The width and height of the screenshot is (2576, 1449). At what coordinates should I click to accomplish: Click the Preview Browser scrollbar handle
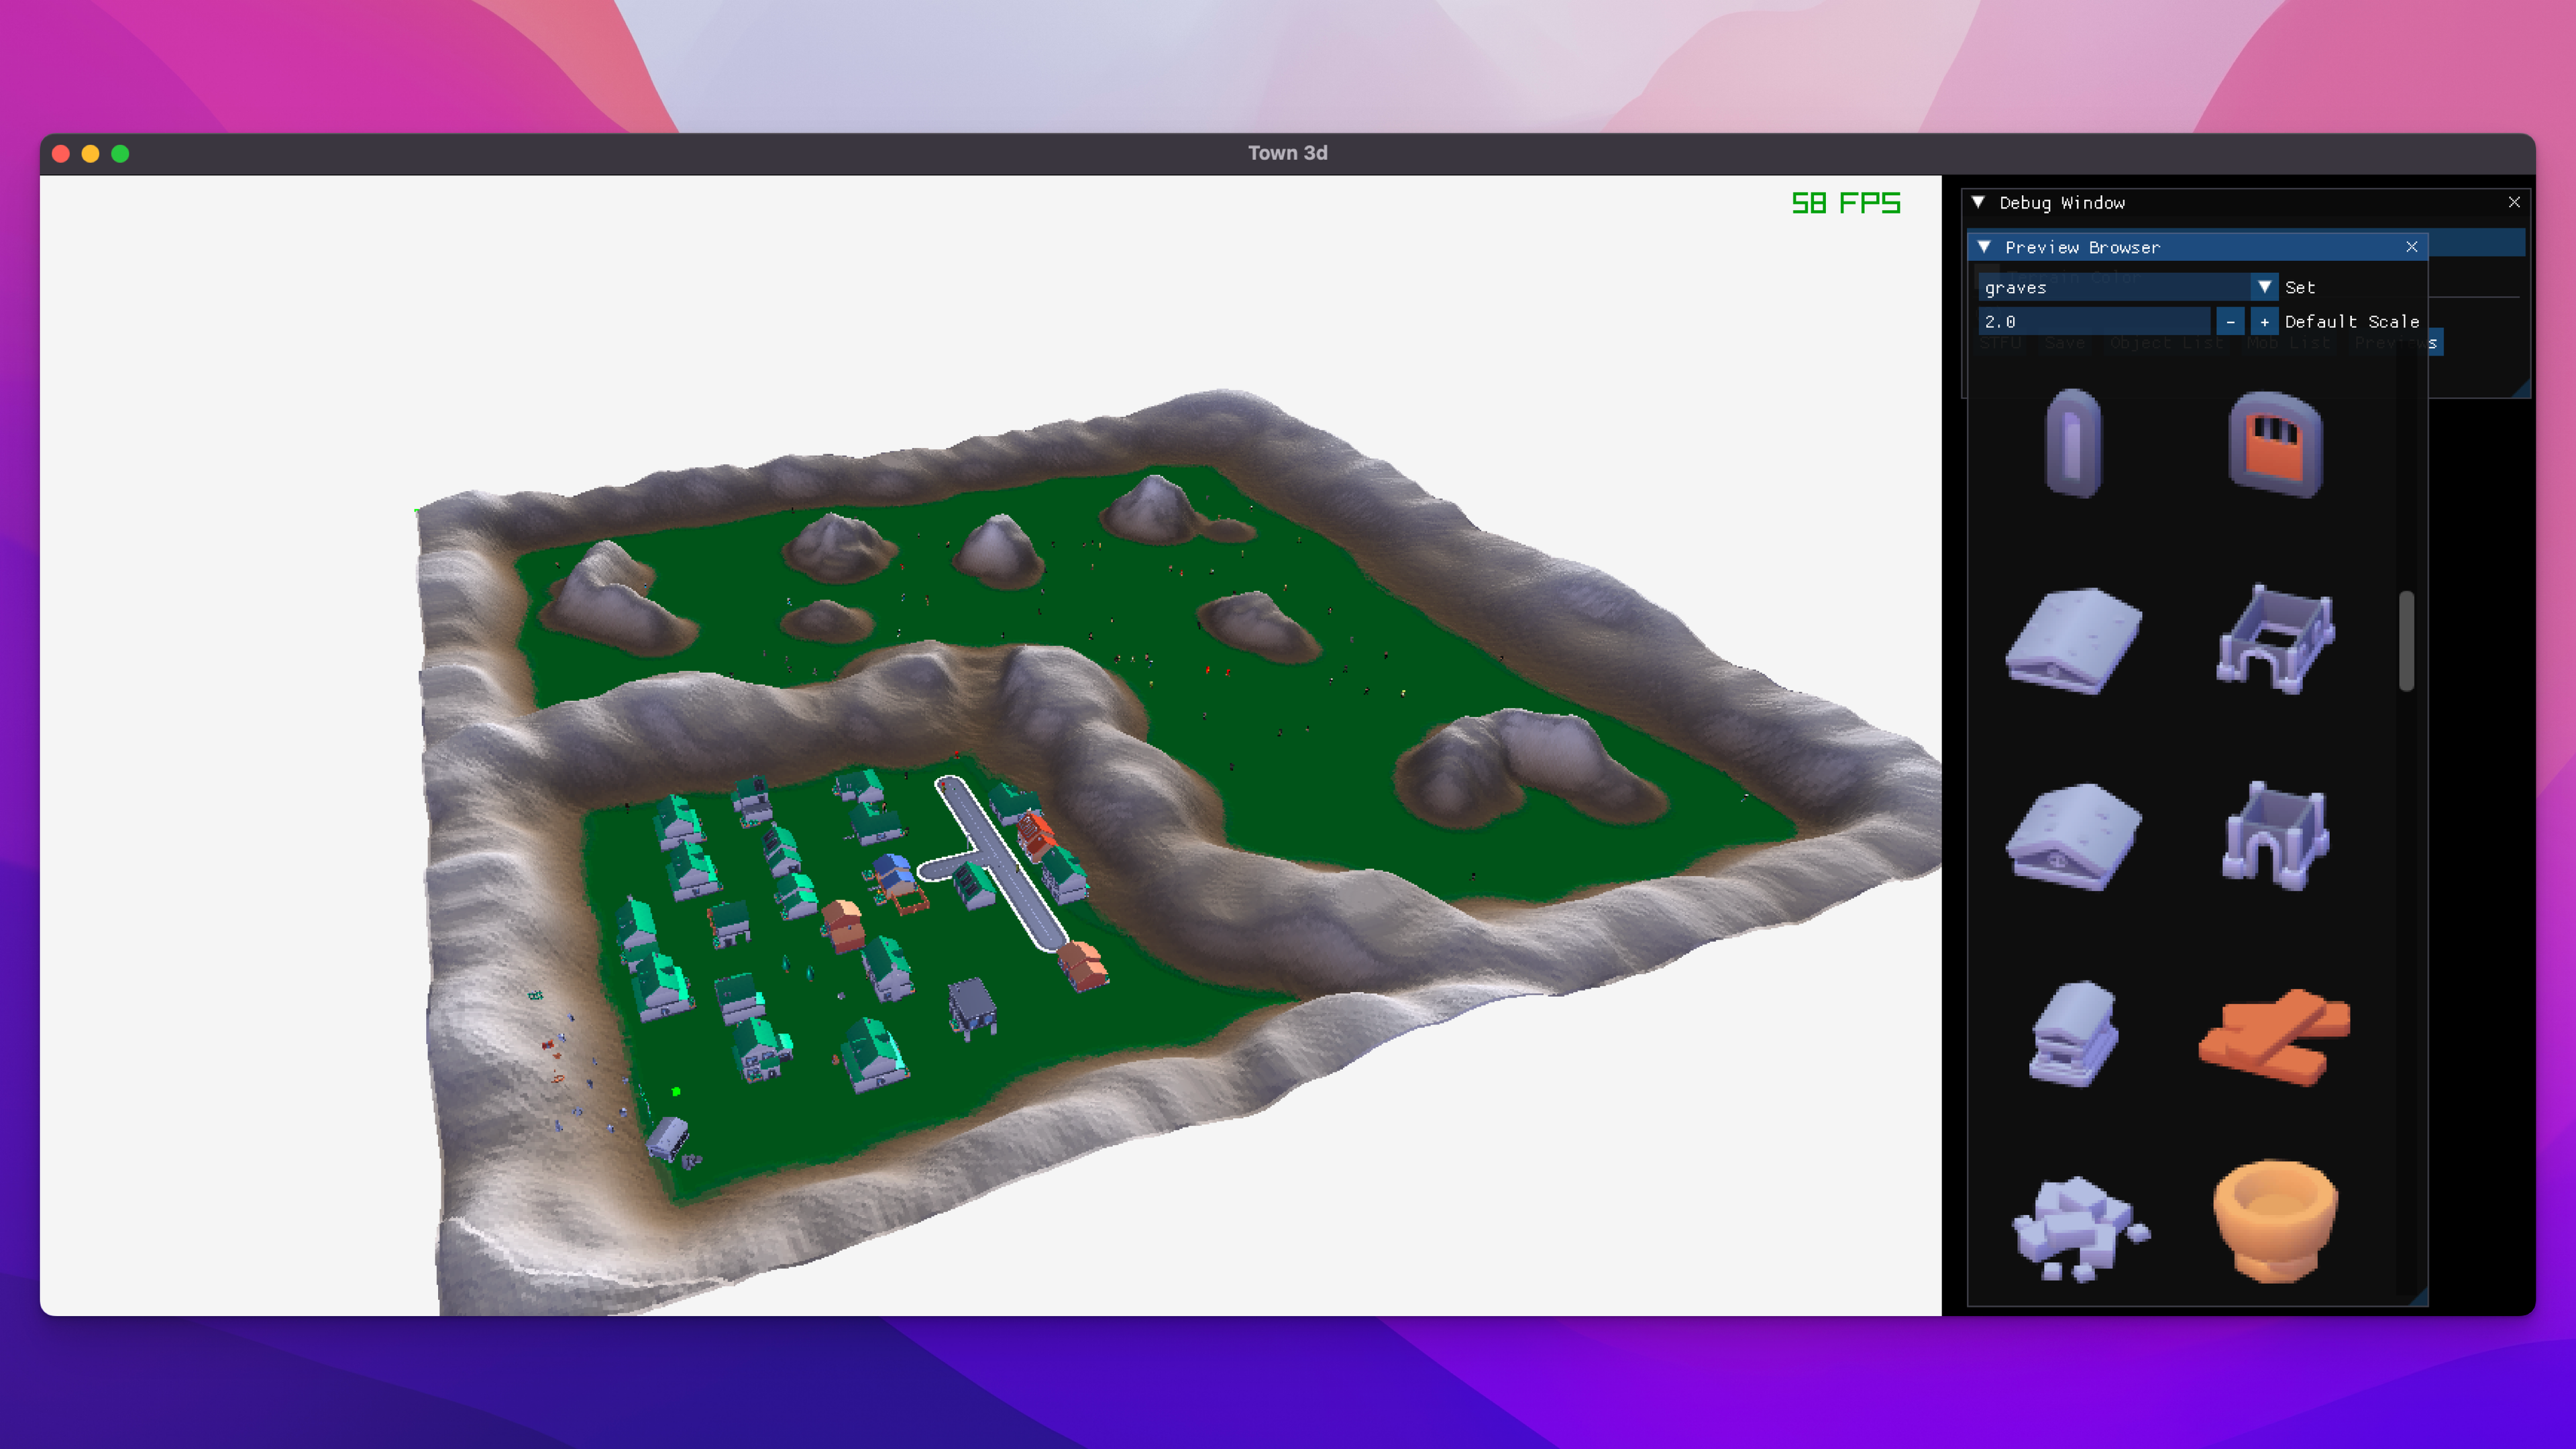tap(2406, 640)
